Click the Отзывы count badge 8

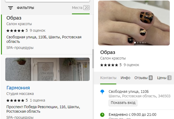click(151, 78)
